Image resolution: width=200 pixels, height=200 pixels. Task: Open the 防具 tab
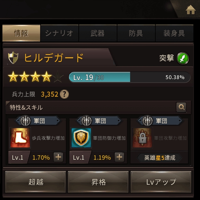tap(136, 33)
